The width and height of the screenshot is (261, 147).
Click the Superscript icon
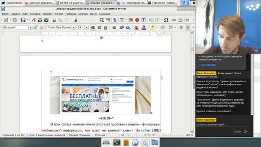tap(122, 27)
